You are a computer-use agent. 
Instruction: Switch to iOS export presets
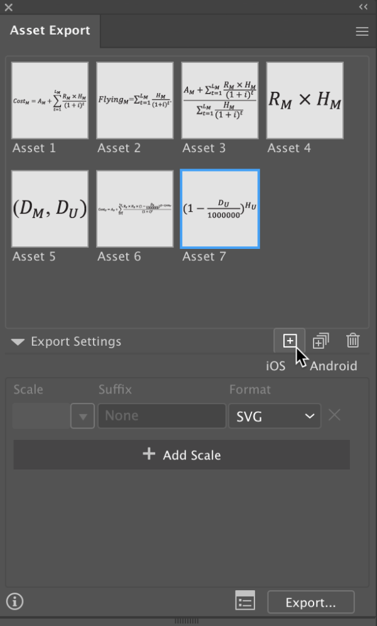pos(275,365)
